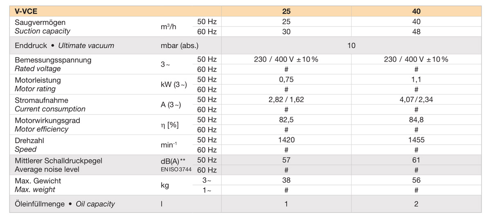Select the Bemessungsspannung Rated voltage label
This screenshot has width=491, height=223.
pyautogui.click(x=53, y=64)
